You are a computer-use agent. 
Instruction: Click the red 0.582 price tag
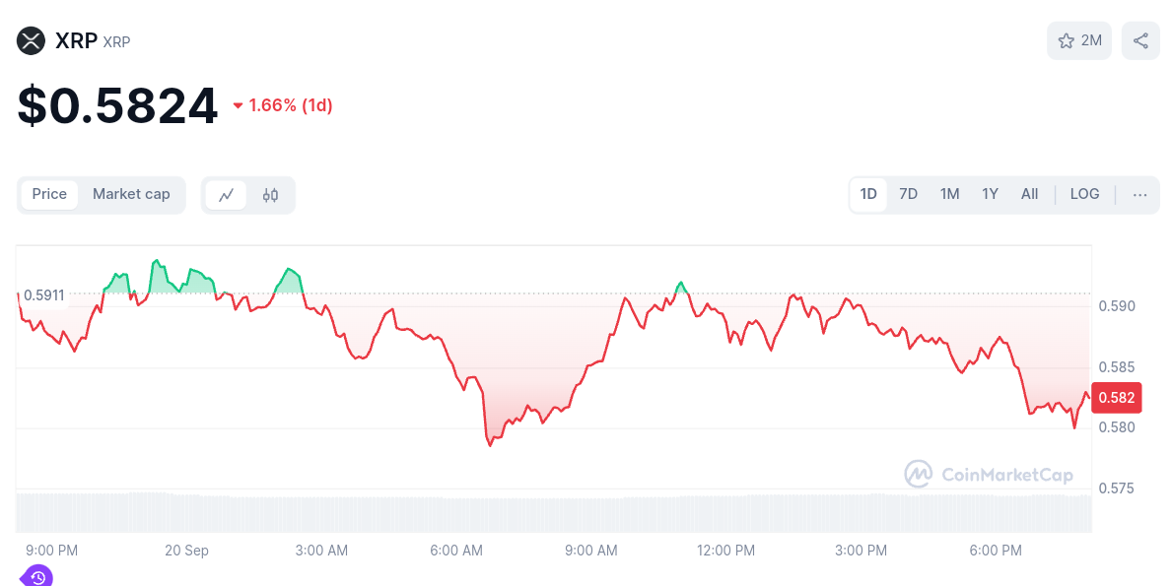pos(1115,398)
